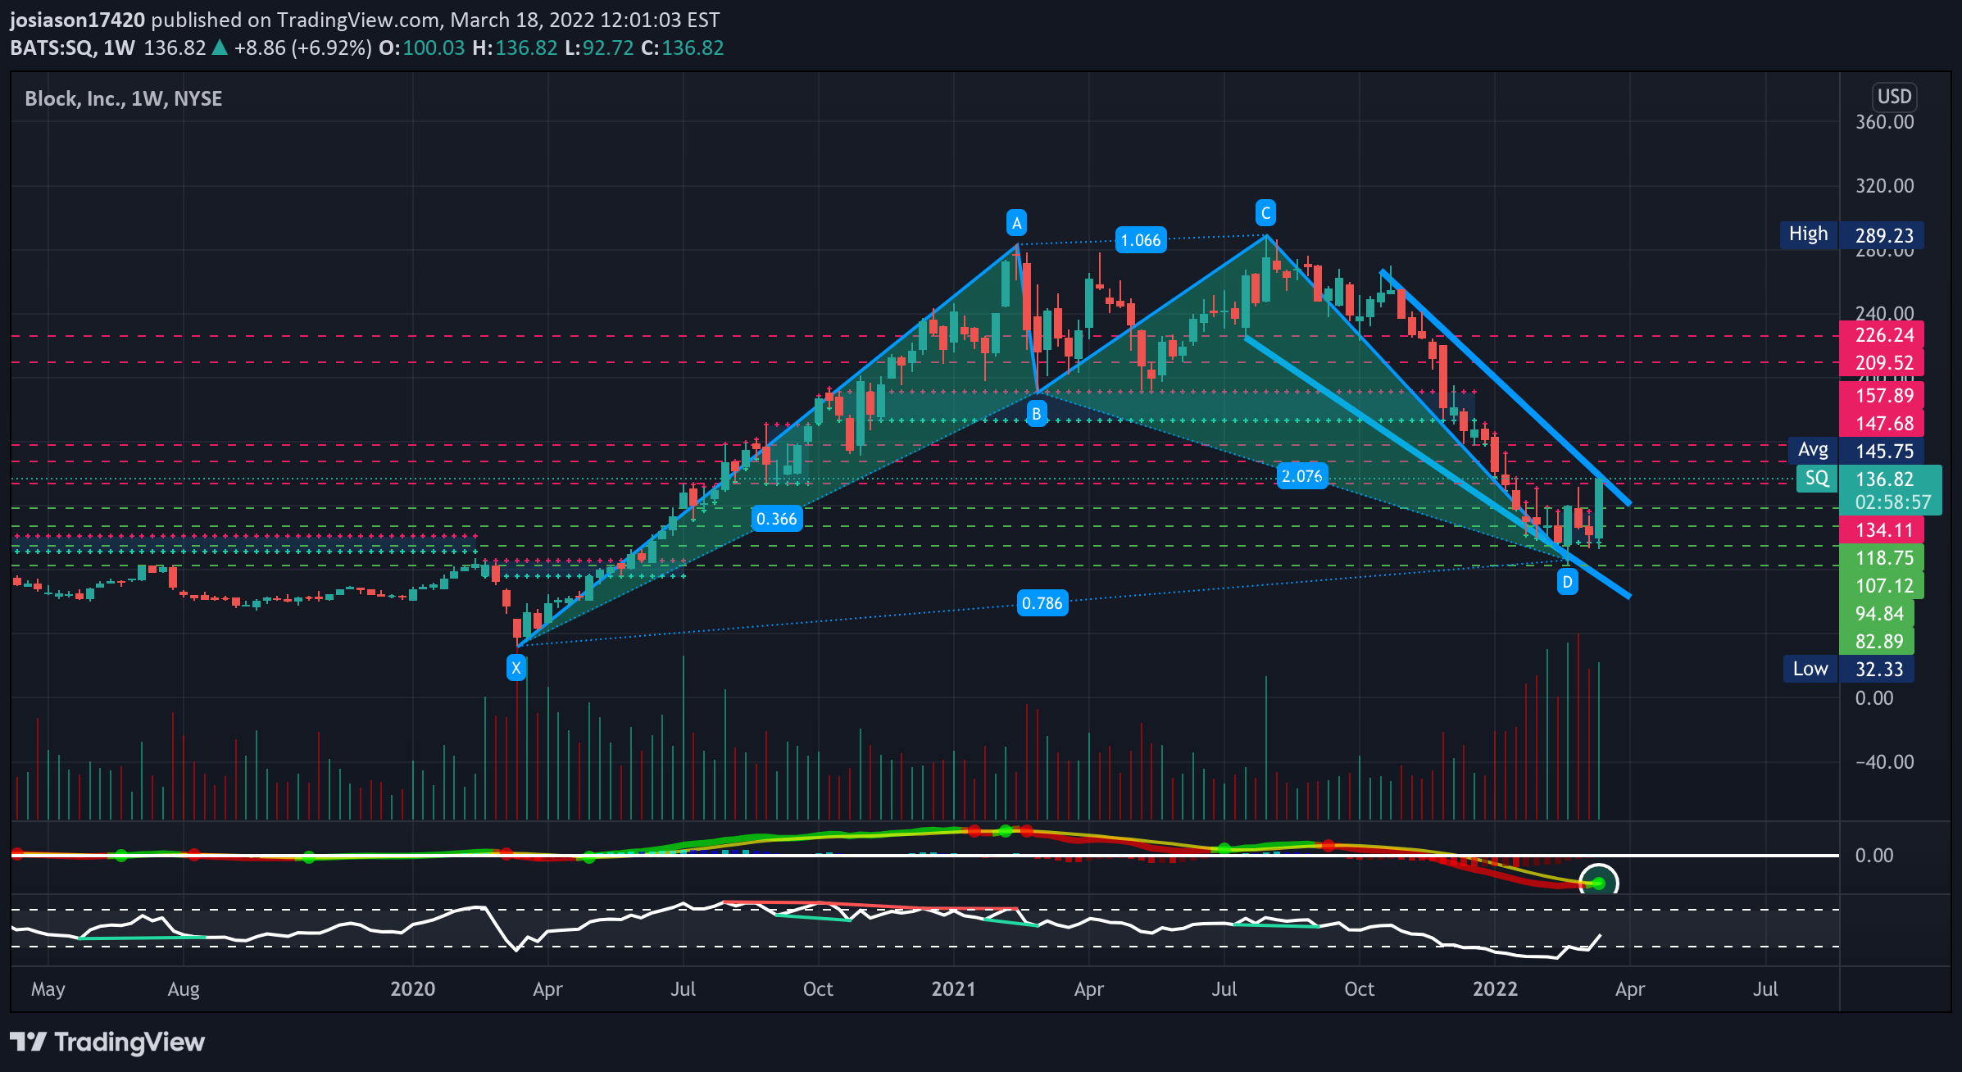This screenshot has width=1962, height=1072.
Task: Click the 107.12 green level label
Action: [1882, 586]
